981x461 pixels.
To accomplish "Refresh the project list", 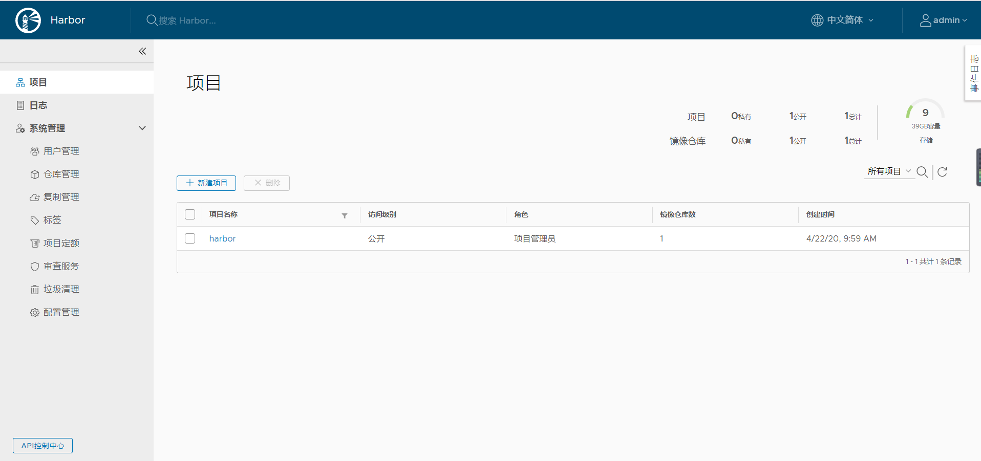I will [x=942, y=172].
